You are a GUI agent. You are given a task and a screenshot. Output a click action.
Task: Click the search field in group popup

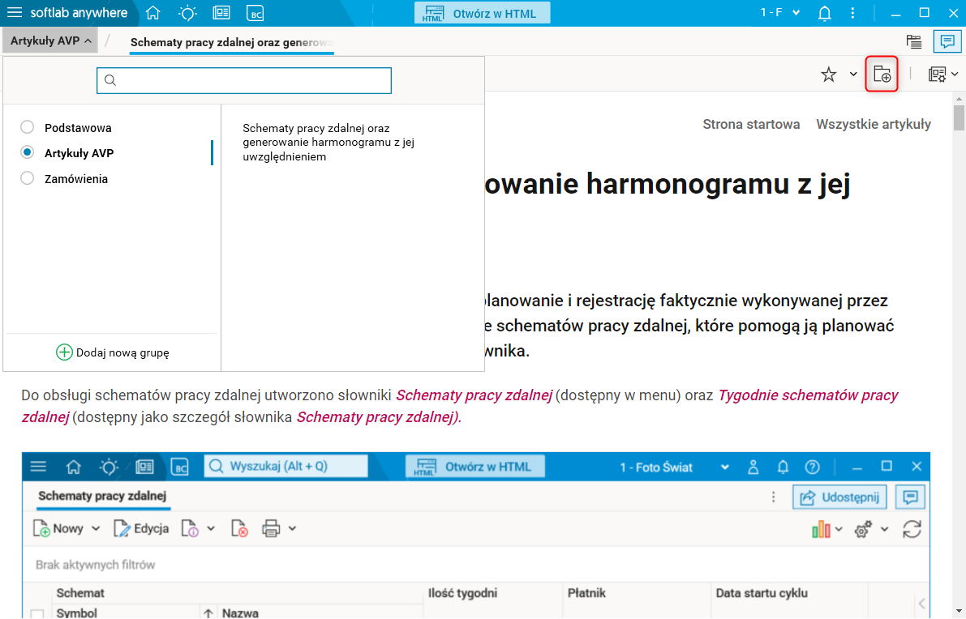[244, 80]
